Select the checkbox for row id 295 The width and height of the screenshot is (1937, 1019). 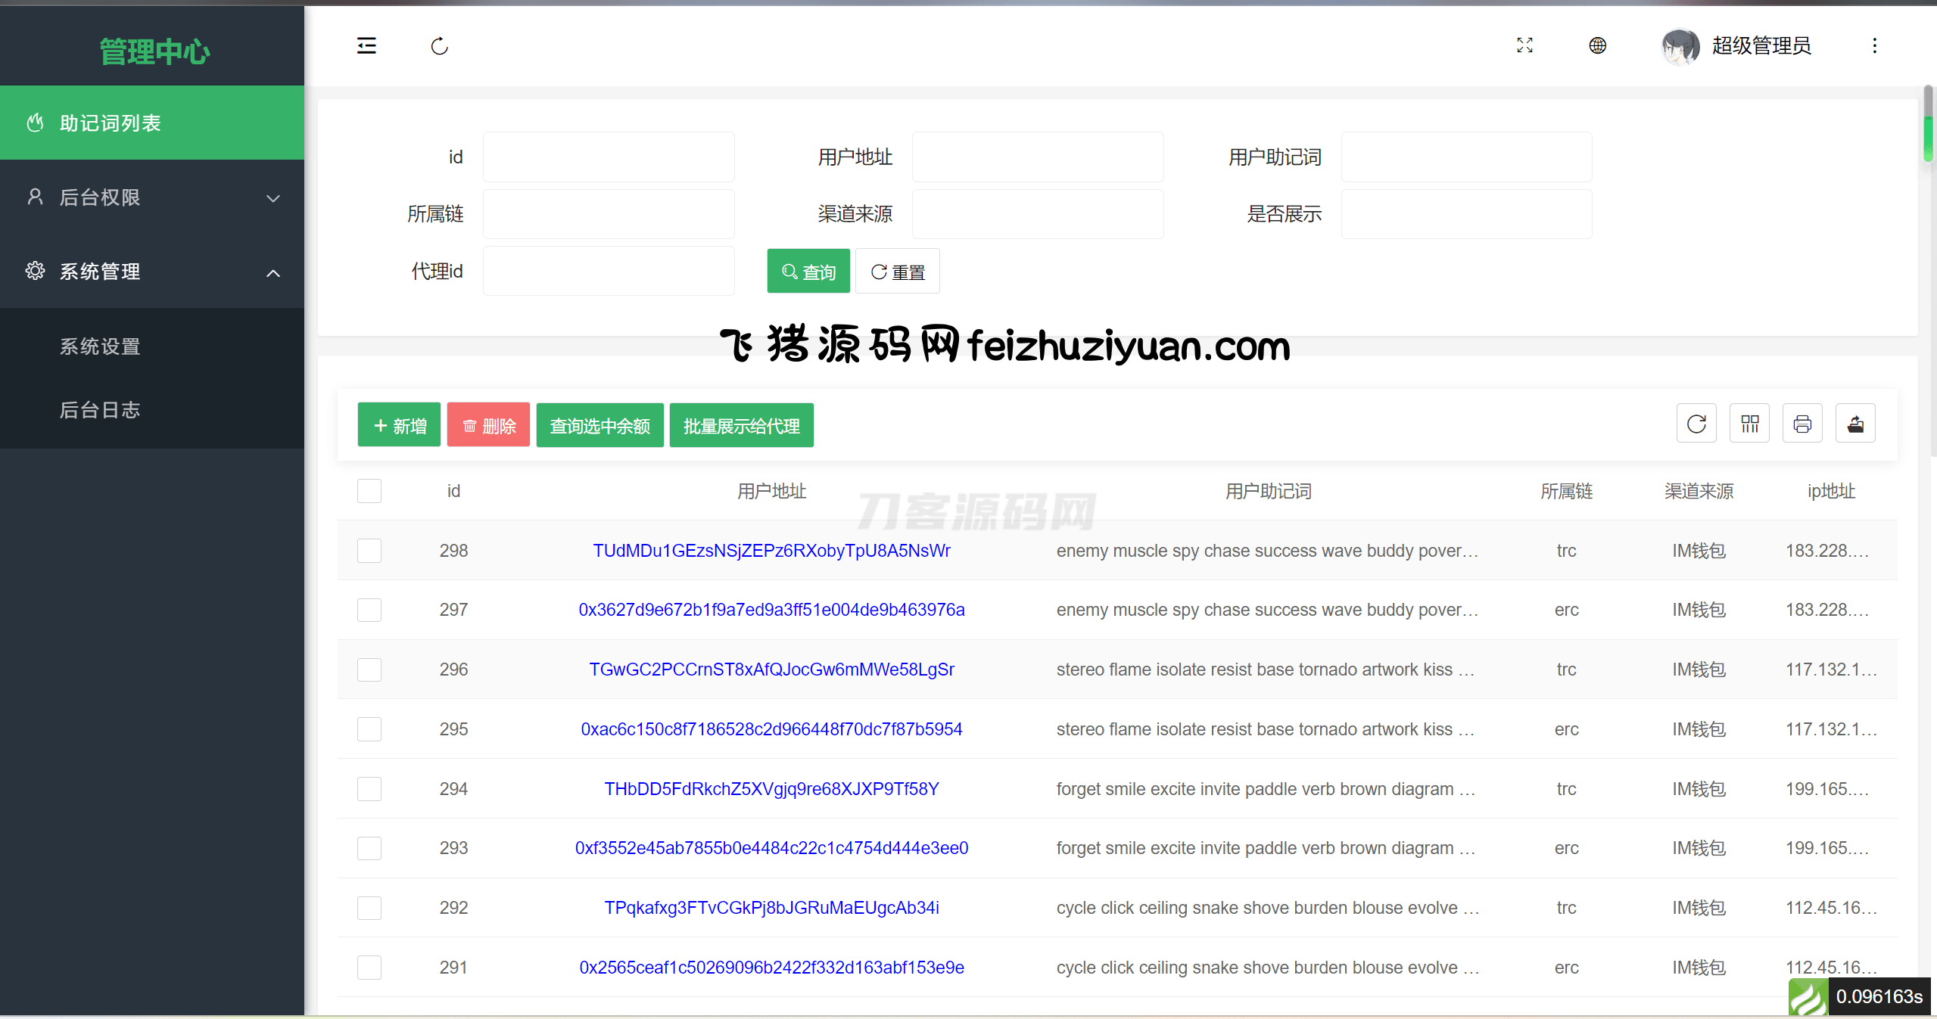tap(369, 729)
